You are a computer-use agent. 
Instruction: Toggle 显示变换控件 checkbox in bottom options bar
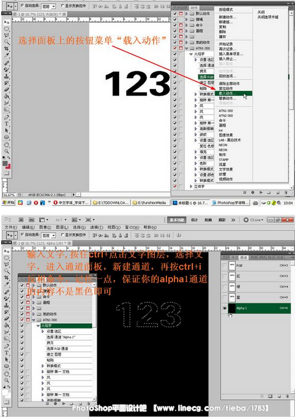tap(62, 235)
